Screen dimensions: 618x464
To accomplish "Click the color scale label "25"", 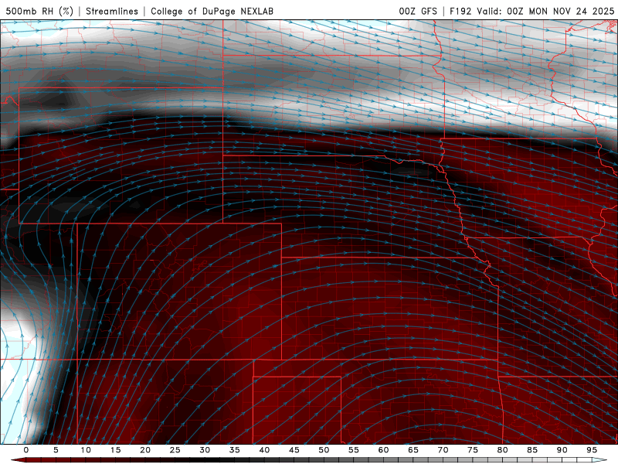I will (x=175, y=450).
